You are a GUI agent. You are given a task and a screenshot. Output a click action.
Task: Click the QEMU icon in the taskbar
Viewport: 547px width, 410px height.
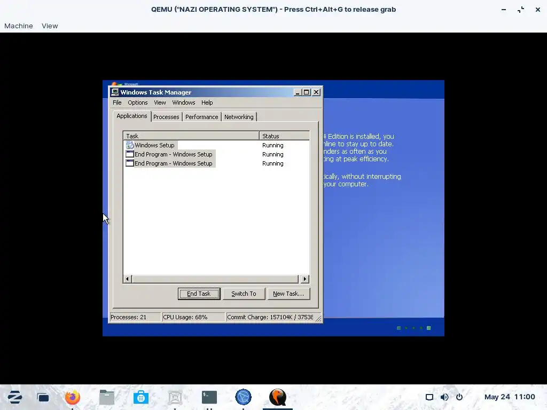pos(278,397)
